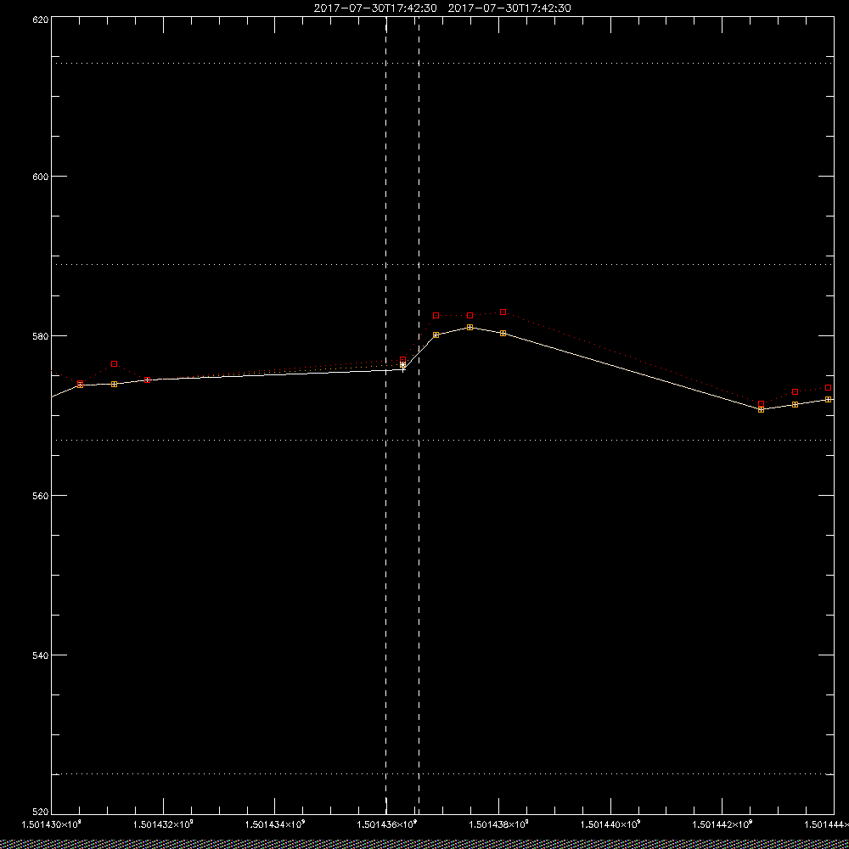Click the last red square before the long decline
This screenshot has width=849, height=849.
[503, 312]
